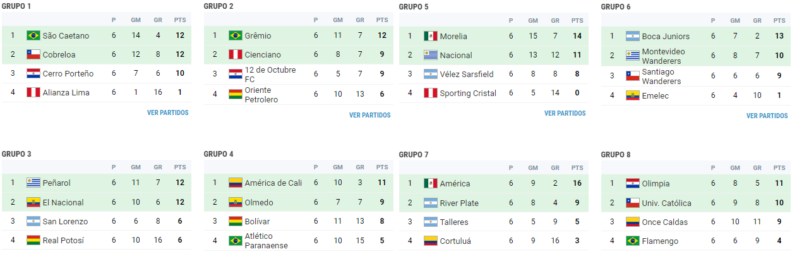This screenshot has height=254, width=797.
Task: Select the Vélez Sarsfield row
Action: click(x=493, y=75)
